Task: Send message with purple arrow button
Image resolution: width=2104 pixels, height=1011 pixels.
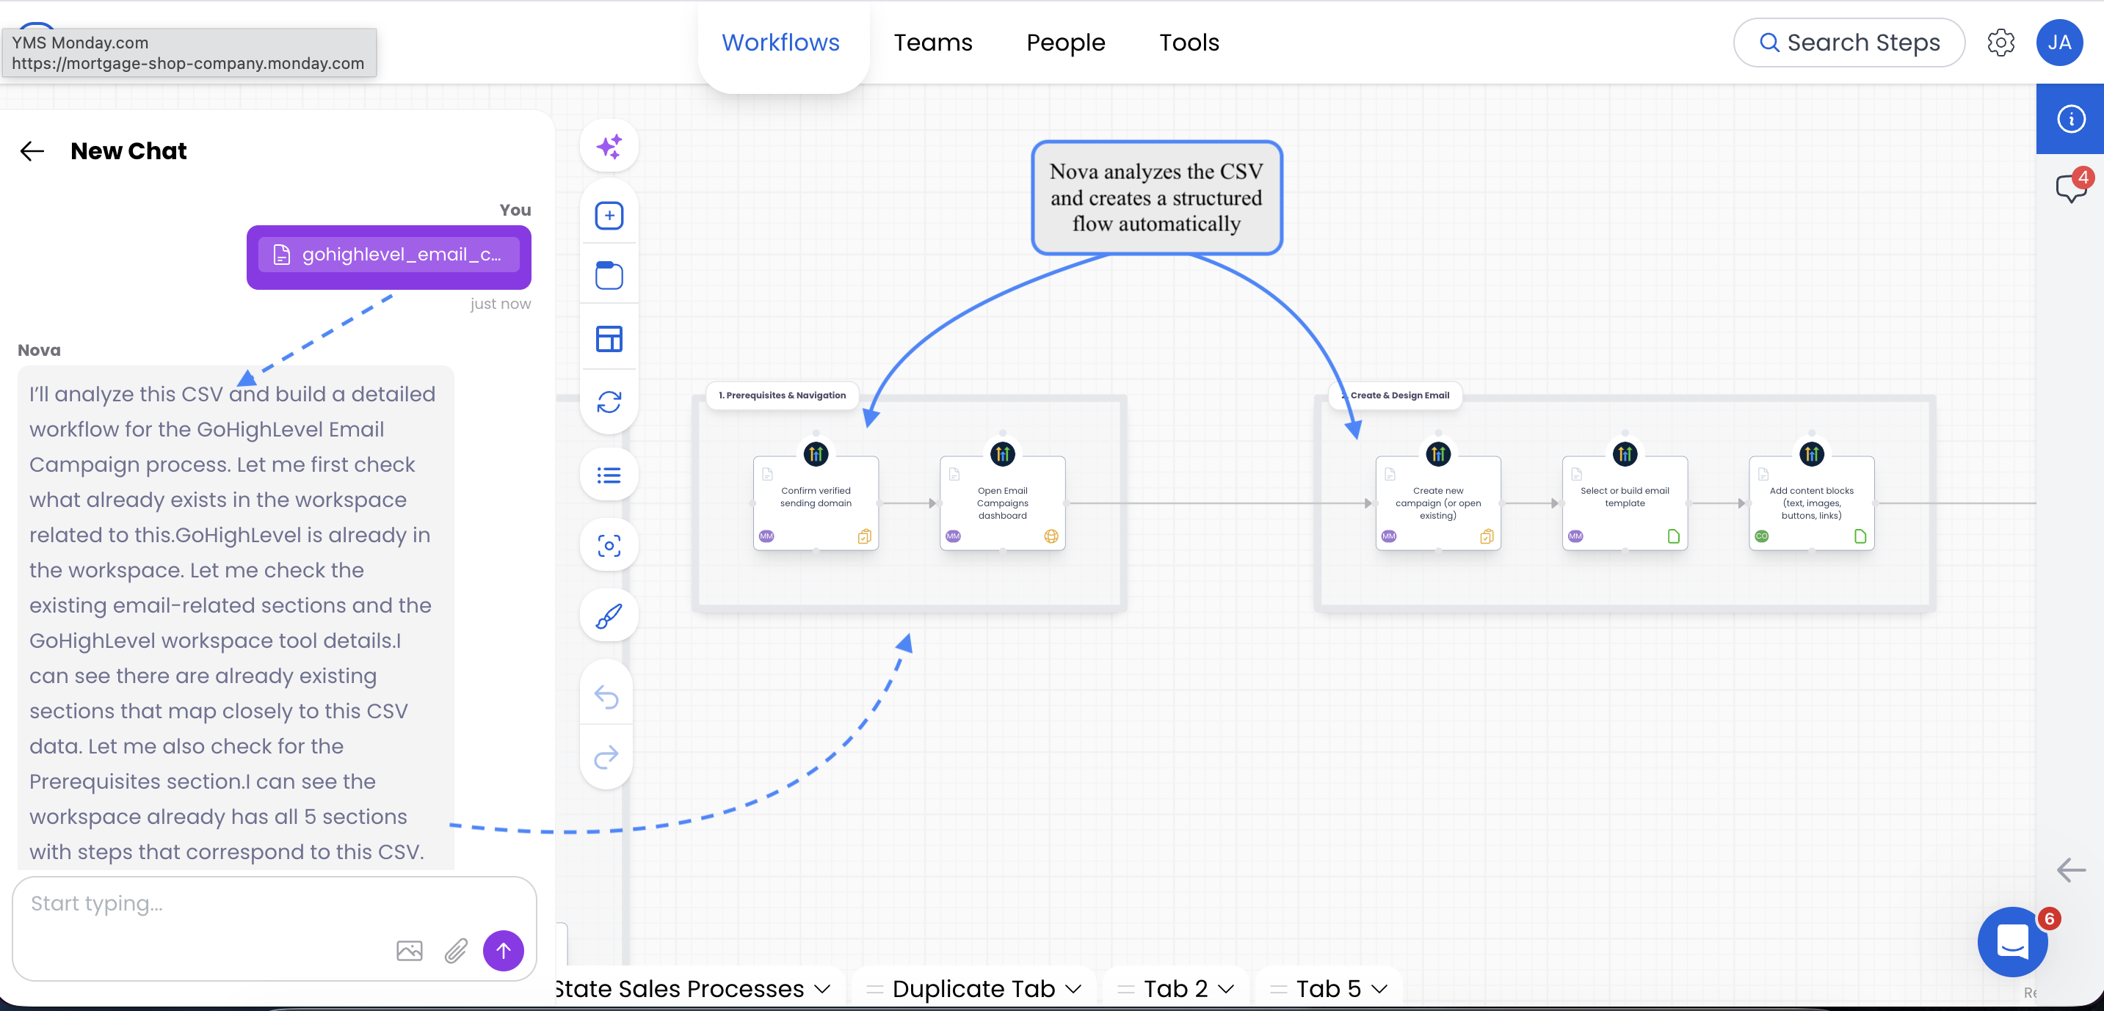Action: coord(503,951)
